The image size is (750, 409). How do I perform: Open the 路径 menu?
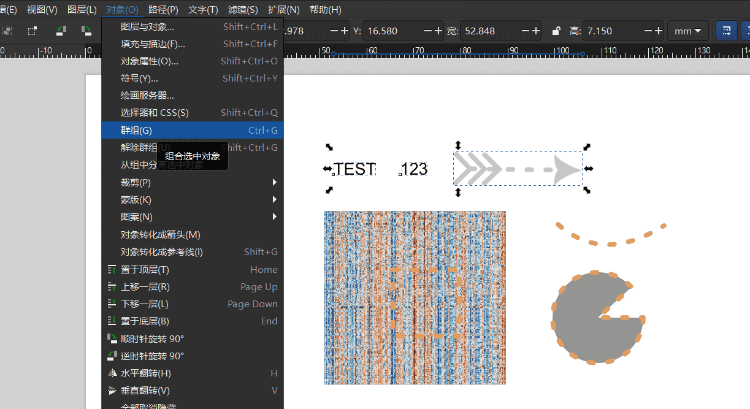click(x=163, y=10)
